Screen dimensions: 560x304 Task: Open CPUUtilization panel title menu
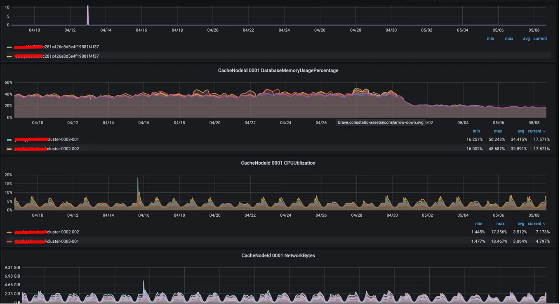(x=278, y=163)
